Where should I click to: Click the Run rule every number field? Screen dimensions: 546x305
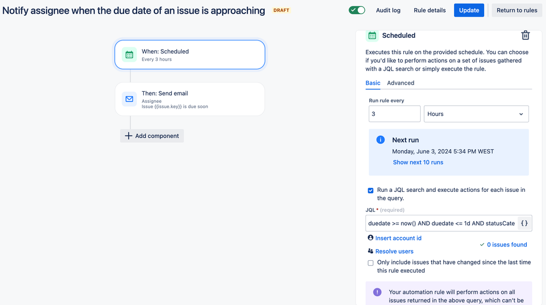point(394,114)
